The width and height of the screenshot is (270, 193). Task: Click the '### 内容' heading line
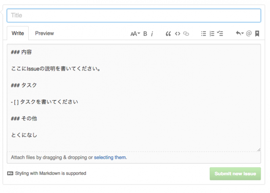click(21, 52)
